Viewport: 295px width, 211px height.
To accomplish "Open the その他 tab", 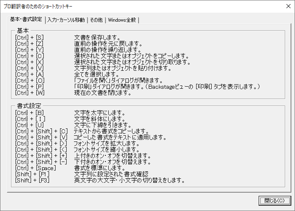I will pos(96,20).
